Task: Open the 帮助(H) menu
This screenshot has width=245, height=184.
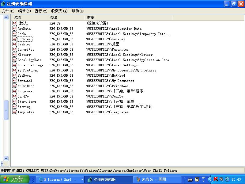Action: [78, 11]
